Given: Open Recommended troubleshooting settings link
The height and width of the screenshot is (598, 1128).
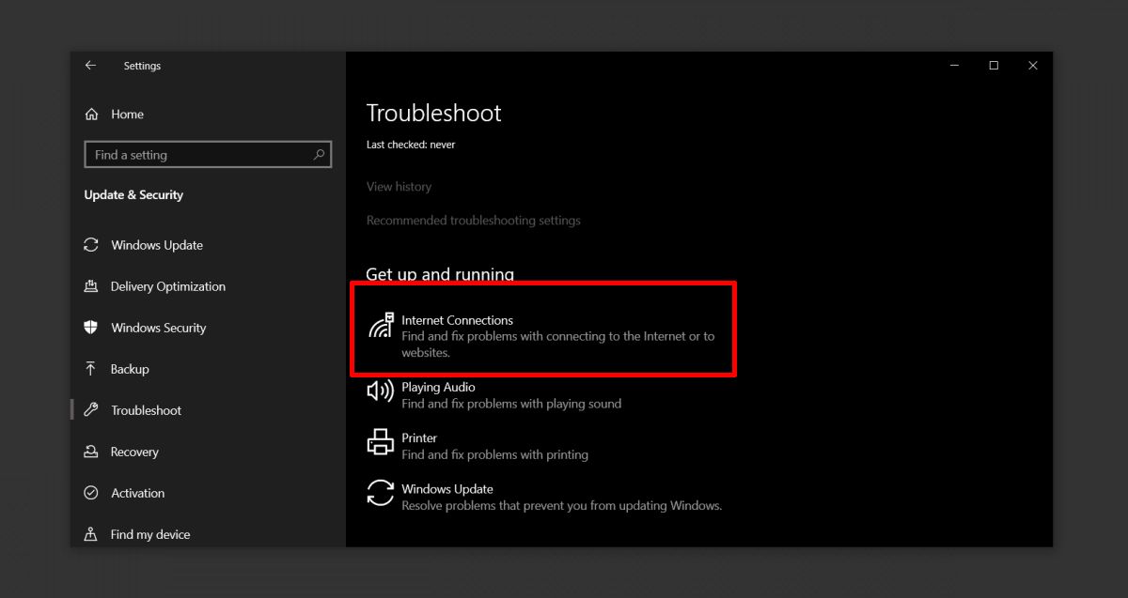Looking at the screenshot, I should [x=474, y=221].
